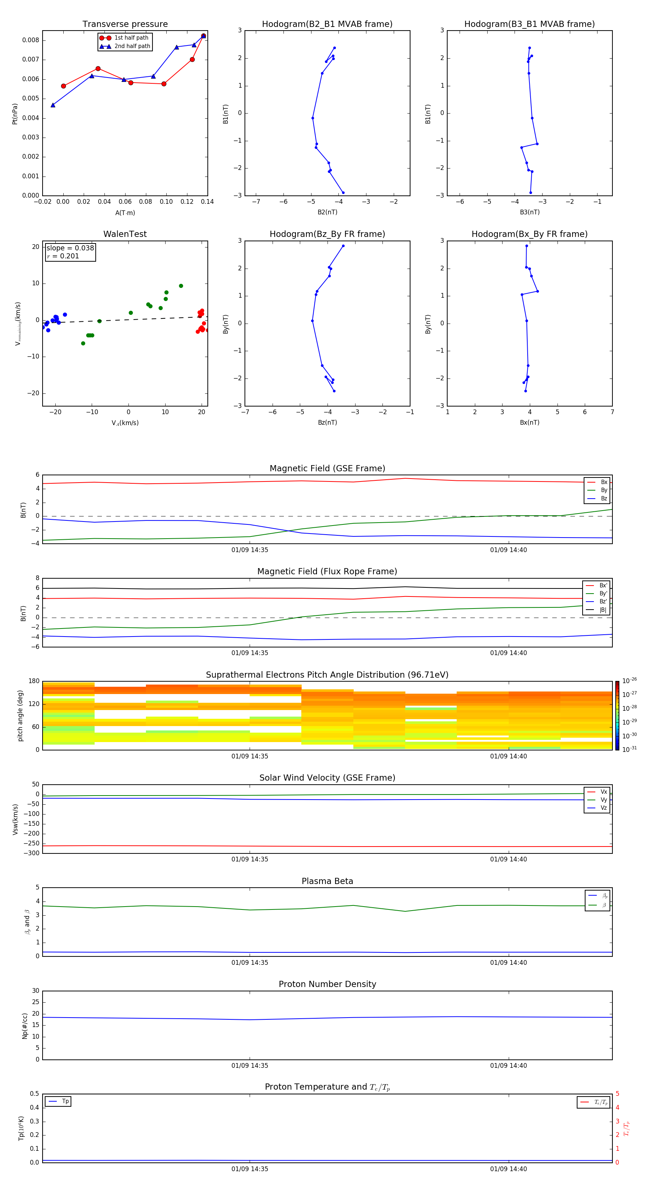Click the '10^-26' colorbar label

tap(630, 681)
